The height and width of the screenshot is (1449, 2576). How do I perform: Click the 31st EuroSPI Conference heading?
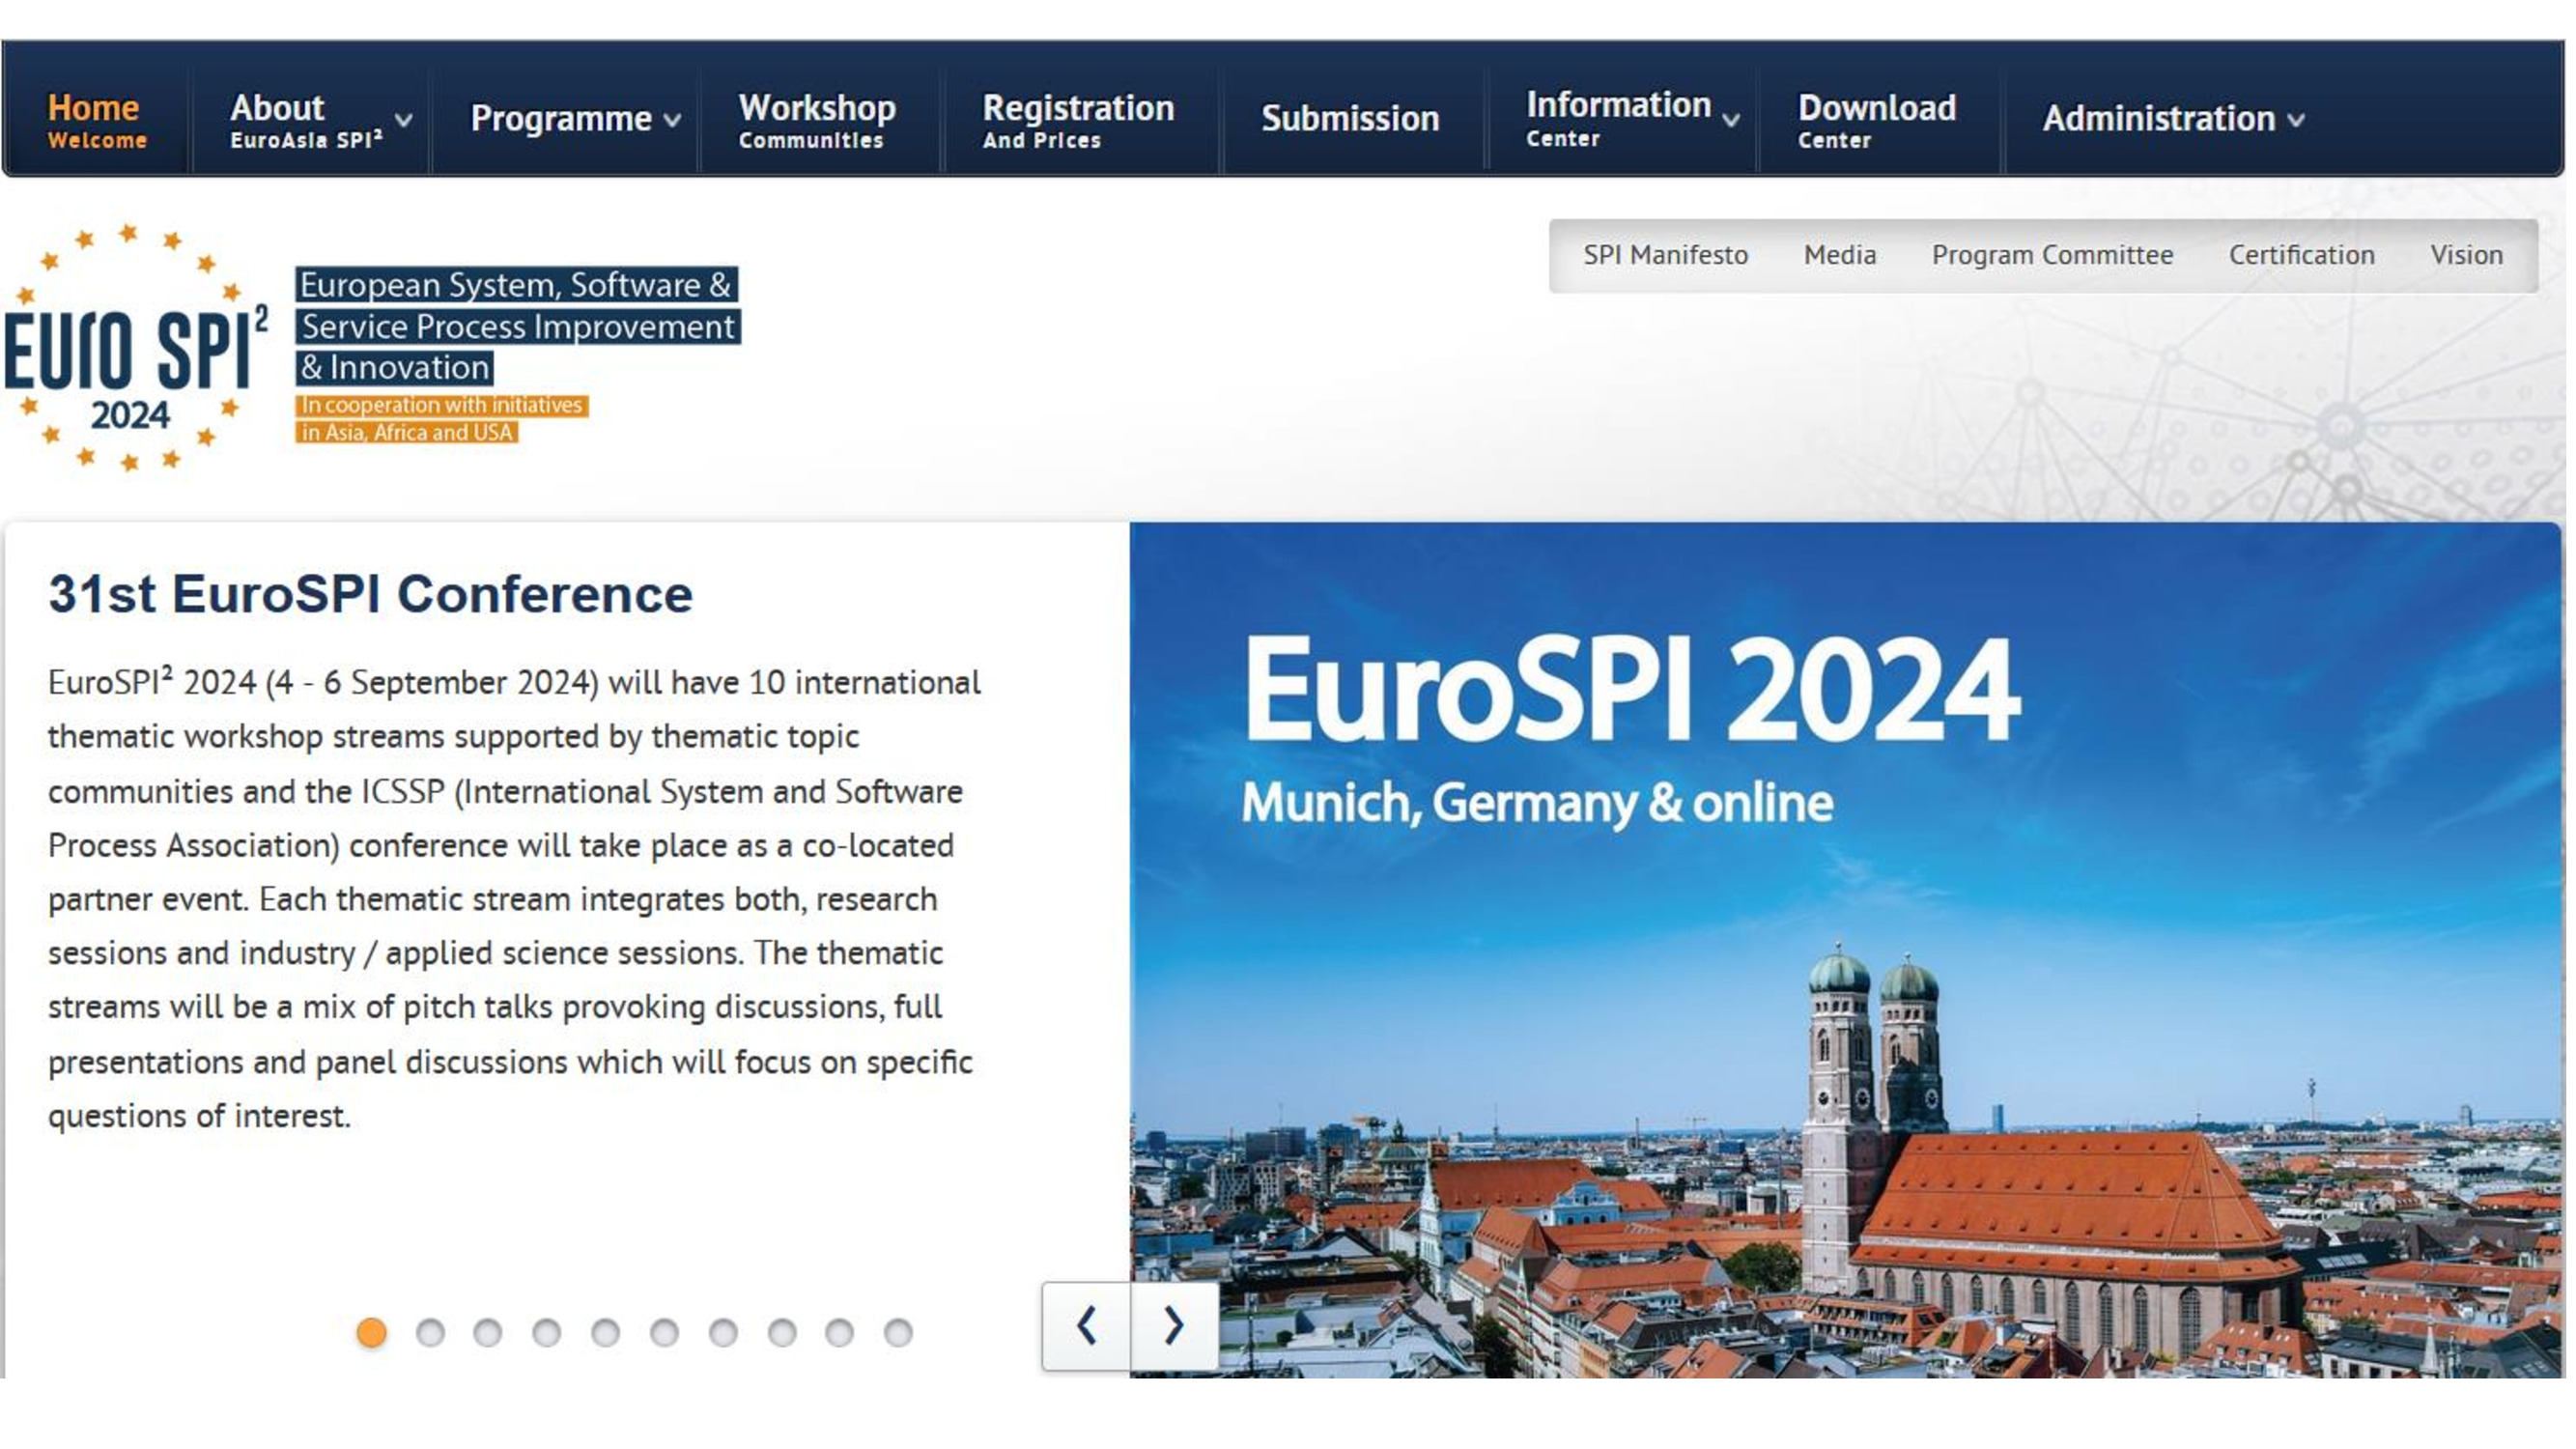click(x=370, y=594)
